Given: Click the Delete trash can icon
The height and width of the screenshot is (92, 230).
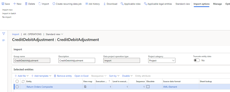Looking at the screenshot, I should click(x=26, y=4).
